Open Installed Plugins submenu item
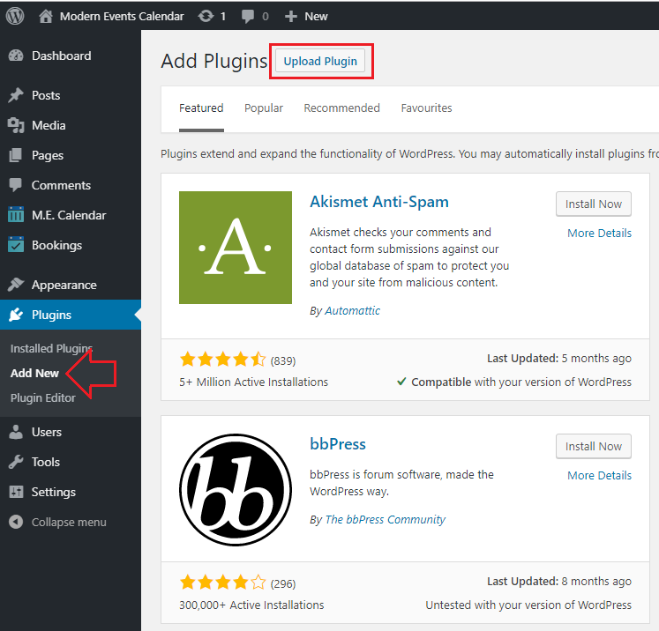Image resolution: width=659 pixels, height=631 pixels. tap(51, 348)
